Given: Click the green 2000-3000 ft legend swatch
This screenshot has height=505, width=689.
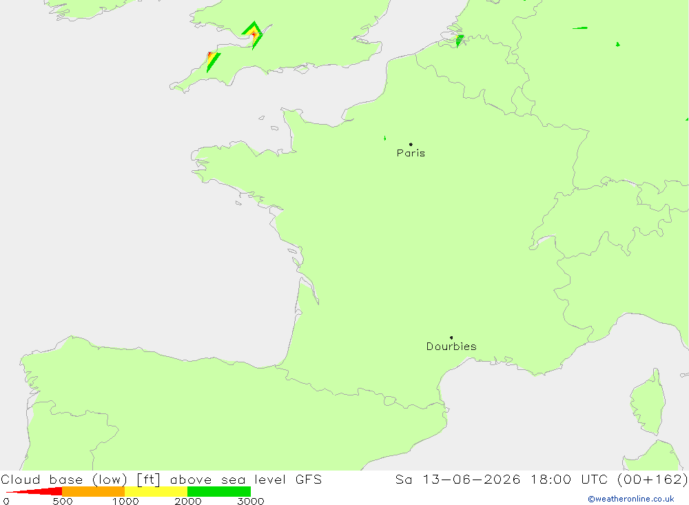Looking at the screenshot, I should 219,491.
